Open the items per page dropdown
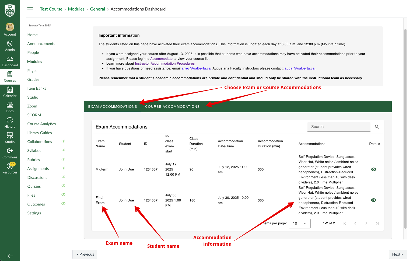 tap(300, 223)
